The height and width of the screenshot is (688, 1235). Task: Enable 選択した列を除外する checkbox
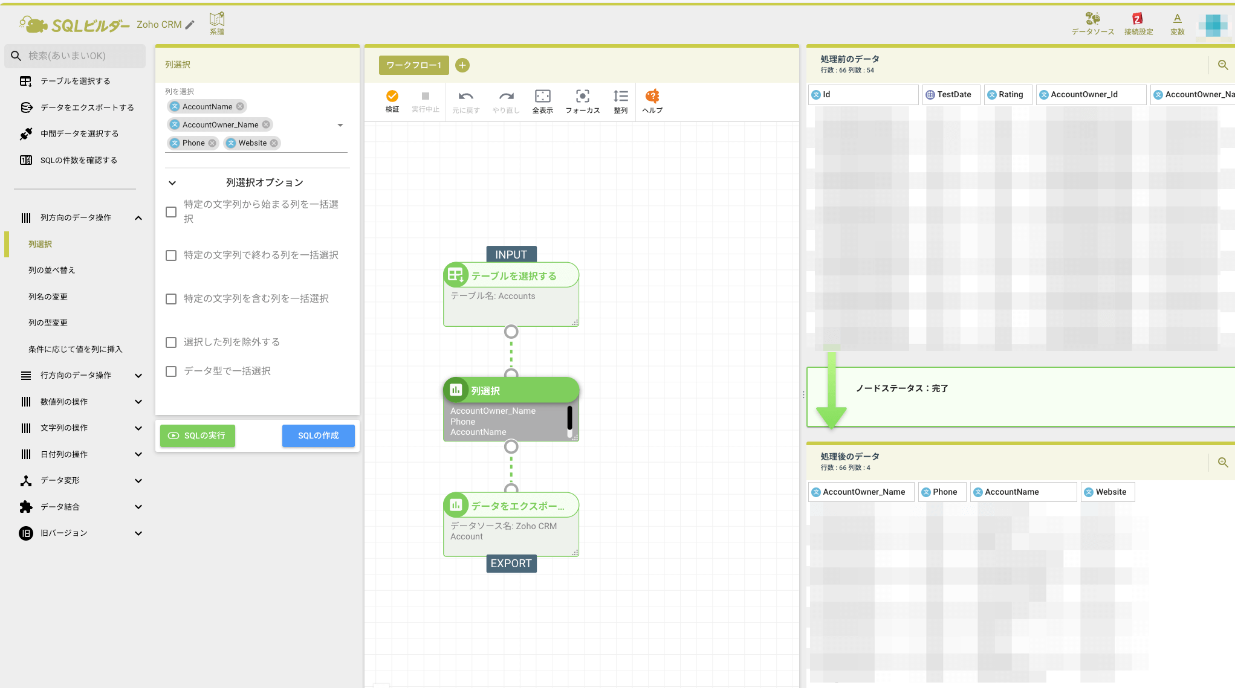pyautogui.click(x=171, y=342)
